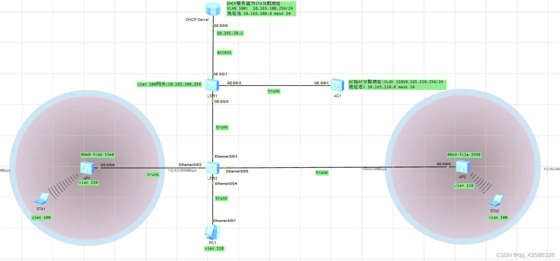
Task: Select the Ethernet 0/0/2 port label on LSW2
Action: click(190, 165)
